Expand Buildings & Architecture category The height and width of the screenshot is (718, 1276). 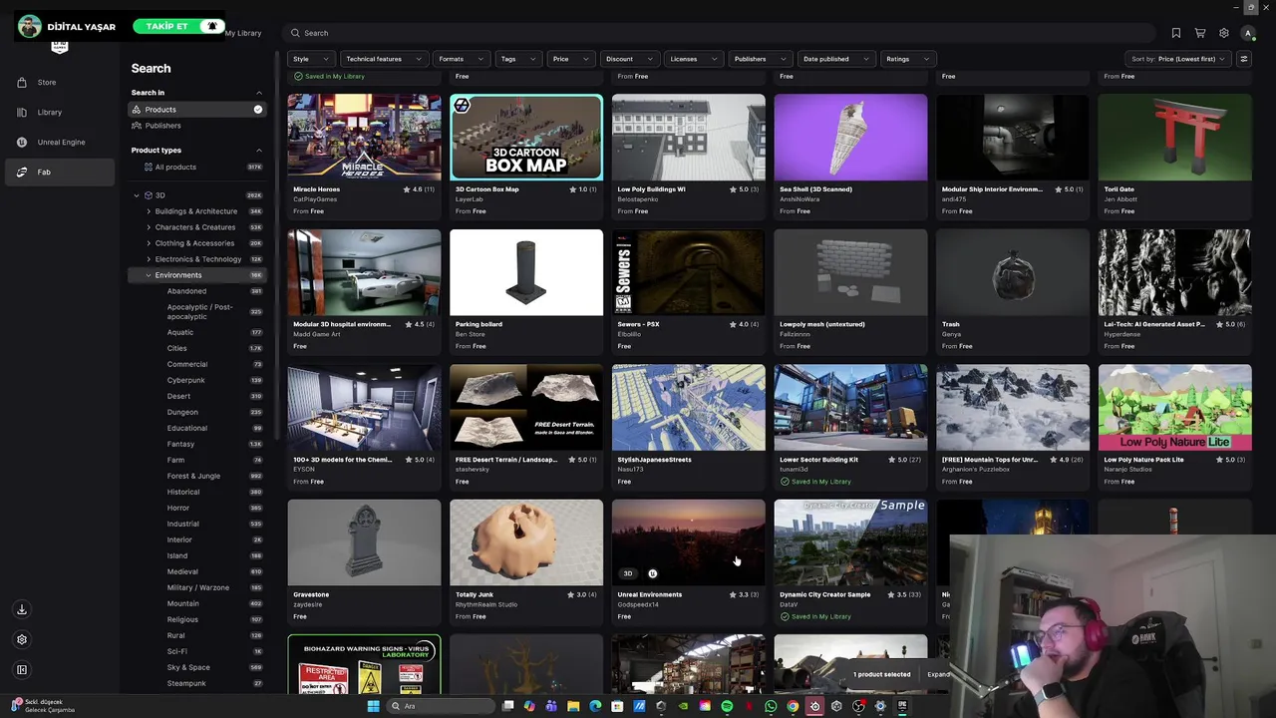tap(149, 211)
